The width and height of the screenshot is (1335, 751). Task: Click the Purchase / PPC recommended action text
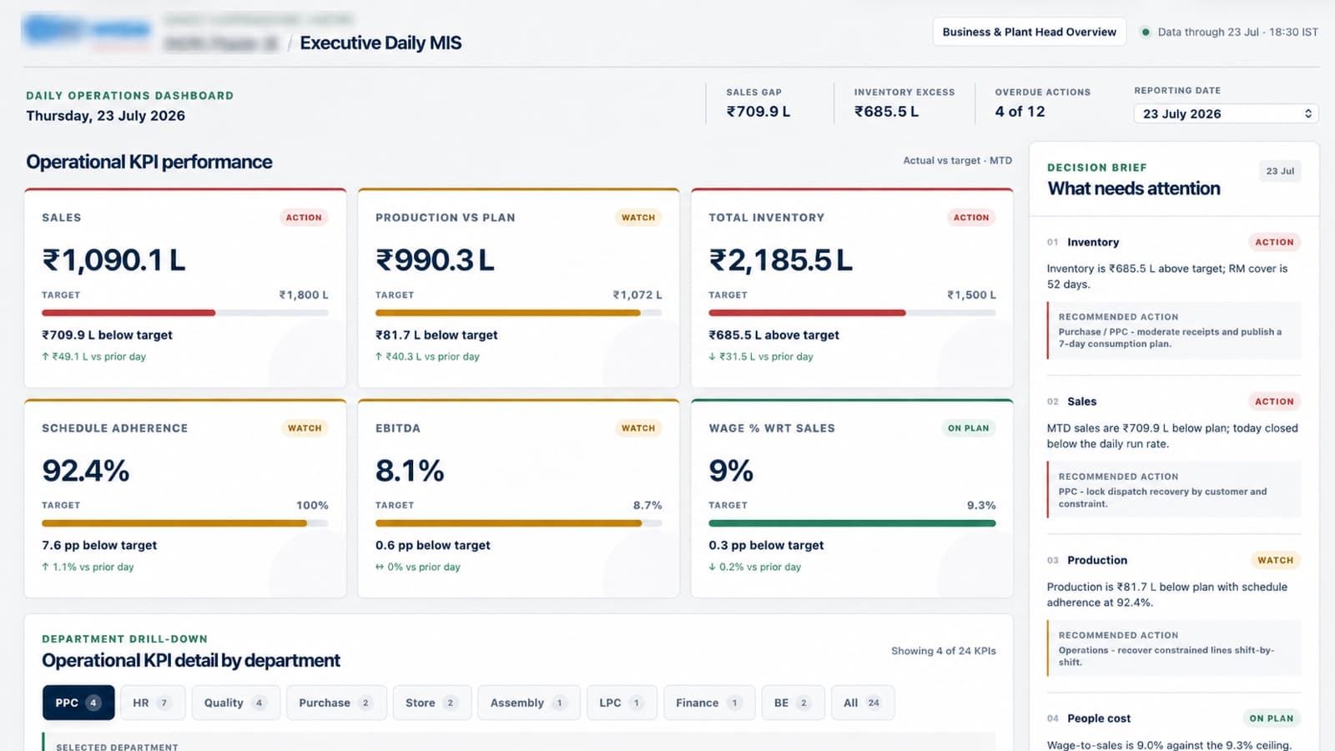coord(1170,337)
